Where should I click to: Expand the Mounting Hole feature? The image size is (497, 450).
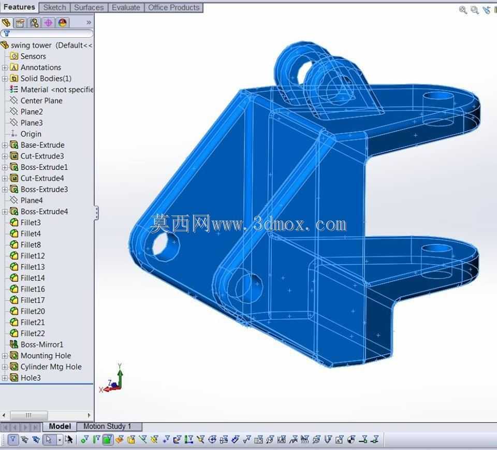tap(5, 356)
